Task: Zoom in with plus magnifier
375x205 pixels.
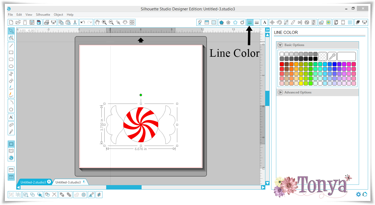Action: (104, 22)
